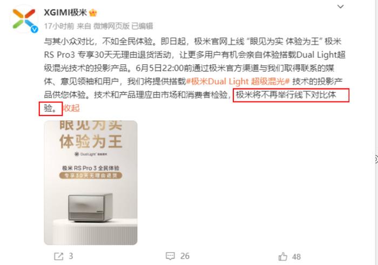This screenshot has width=378, height=265.
Task: Click the partial icon at right edge
Action: 376,159
